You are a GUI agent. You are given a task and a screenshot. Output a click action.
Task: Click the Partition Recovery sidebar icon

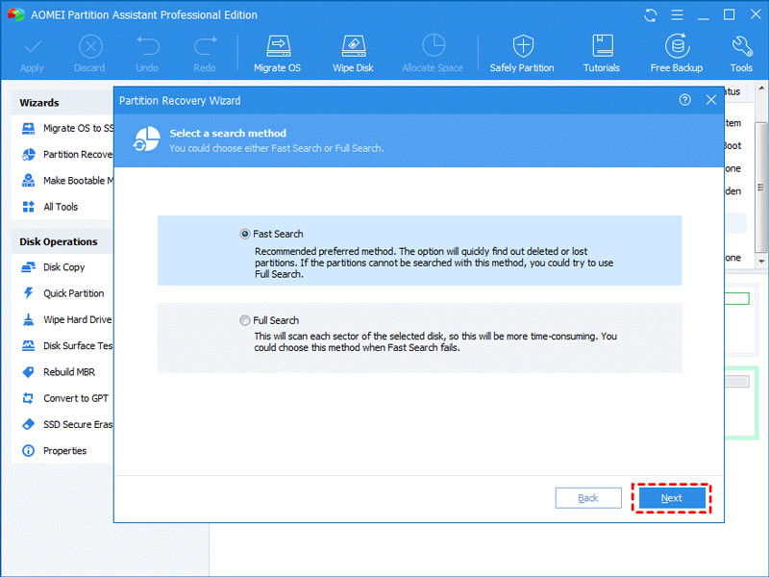tap(29, 155)
